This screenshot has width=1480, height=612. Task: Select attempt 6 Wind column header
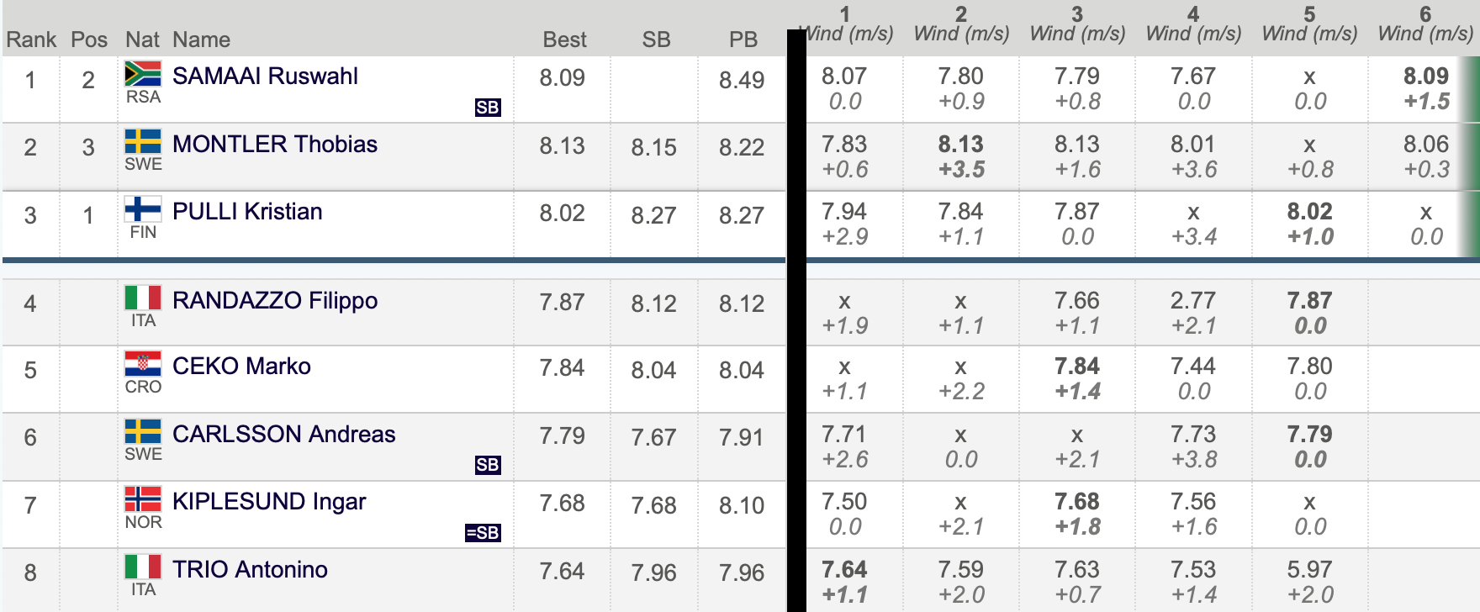pos(1425,24)
